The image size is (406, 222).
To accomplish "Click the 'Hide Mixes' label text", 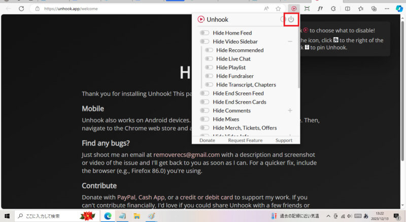I will coord(226,119).
